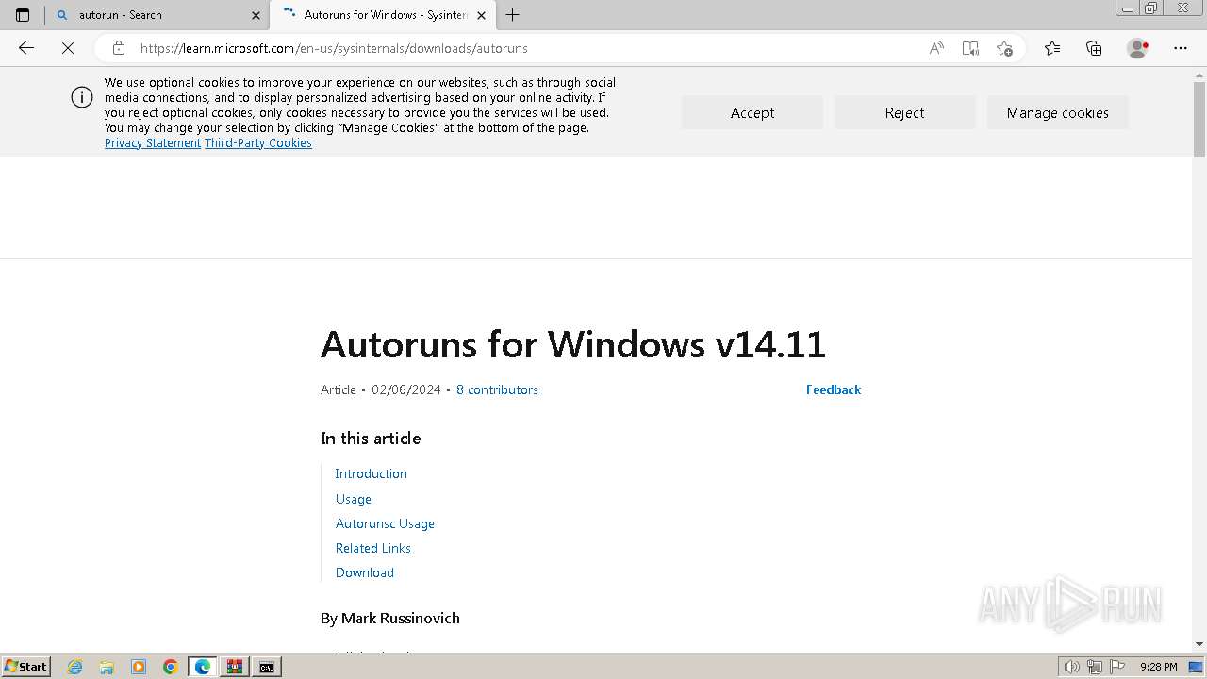Stop loading the page with X button
Screen dimensions: 1207x679
68,48
